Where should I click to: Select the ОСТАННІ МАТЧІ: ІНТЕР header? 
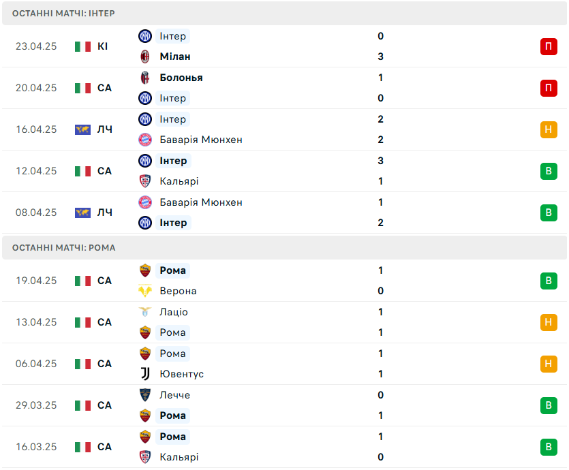pyautogui.click(x=285, y=14)
